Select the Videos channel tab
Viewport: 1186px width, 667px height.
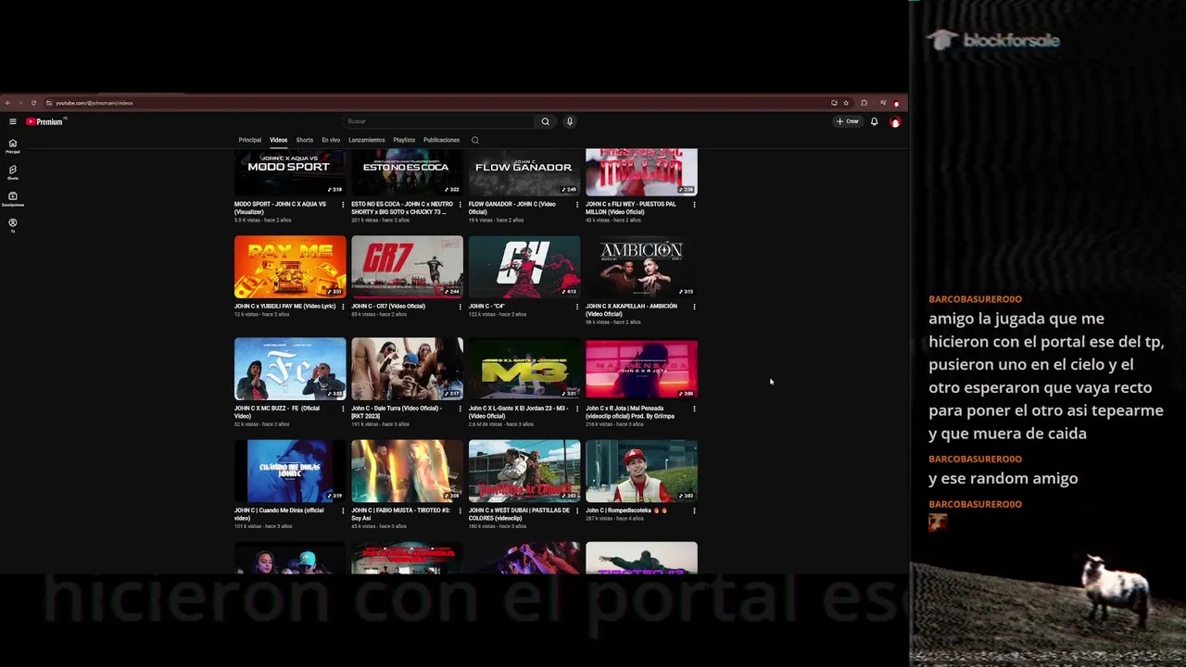pyautogui.click(x=278, y=140)
